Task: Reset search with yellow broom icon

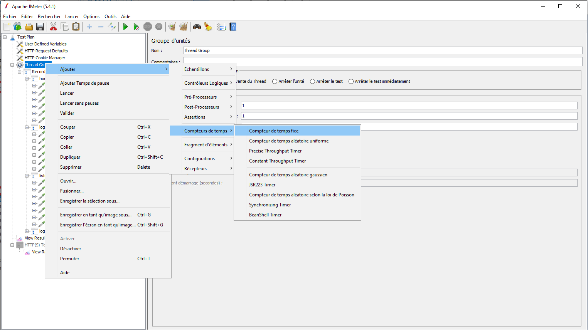Action: coord(208,27)
